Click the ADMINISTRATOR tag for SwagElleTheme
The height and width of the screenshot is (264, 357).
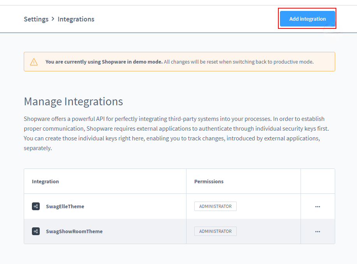[215, 206]
